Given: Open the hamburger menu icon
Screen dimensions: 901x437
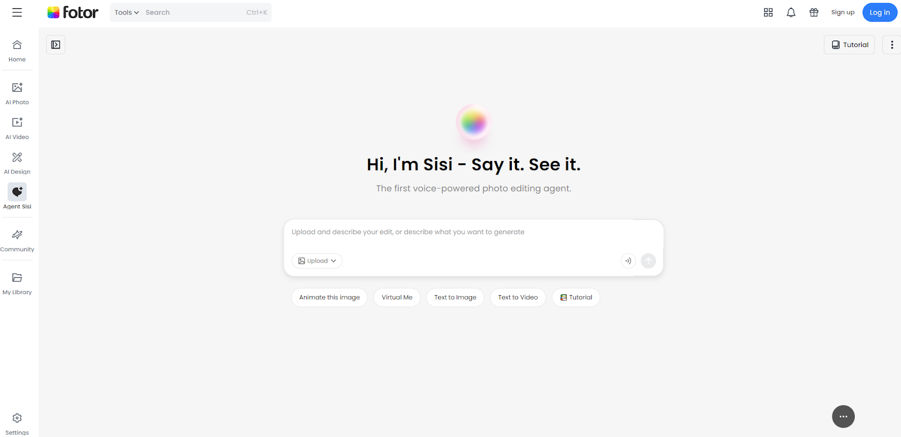Looking at the screenshot, I should coord(17,12).
